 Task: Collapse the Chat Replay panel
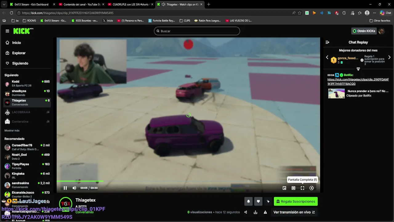click(328, 42)
